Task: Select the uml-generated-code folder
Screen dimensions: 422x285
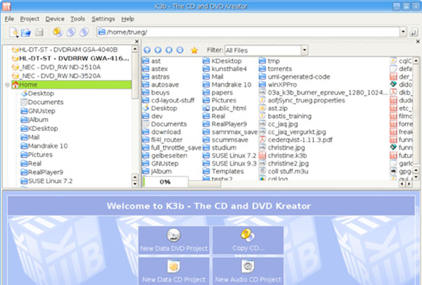Action: [x=295, y=77]
